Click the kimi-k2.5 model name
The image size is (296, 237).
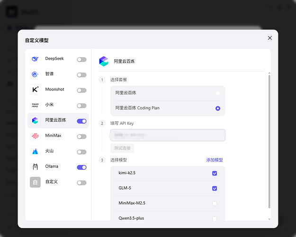pos(127,173)
